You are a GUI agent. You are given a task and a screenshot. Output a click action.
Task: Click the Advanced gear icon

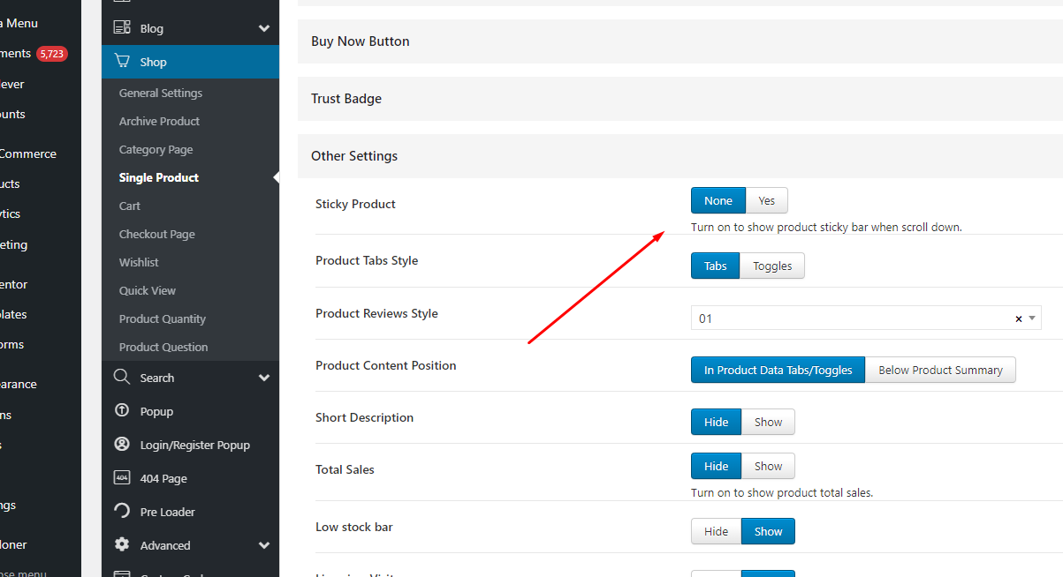(x=122, y=545)
